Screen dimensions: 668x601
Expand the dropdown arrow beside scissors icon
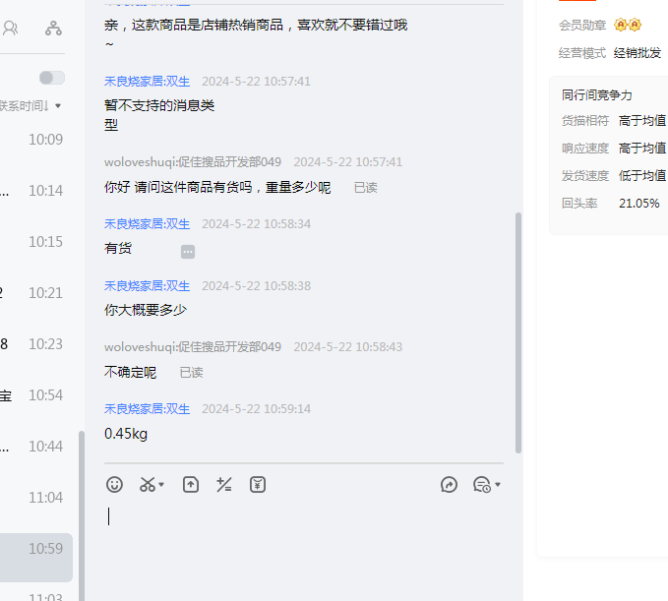pos(162,485)
